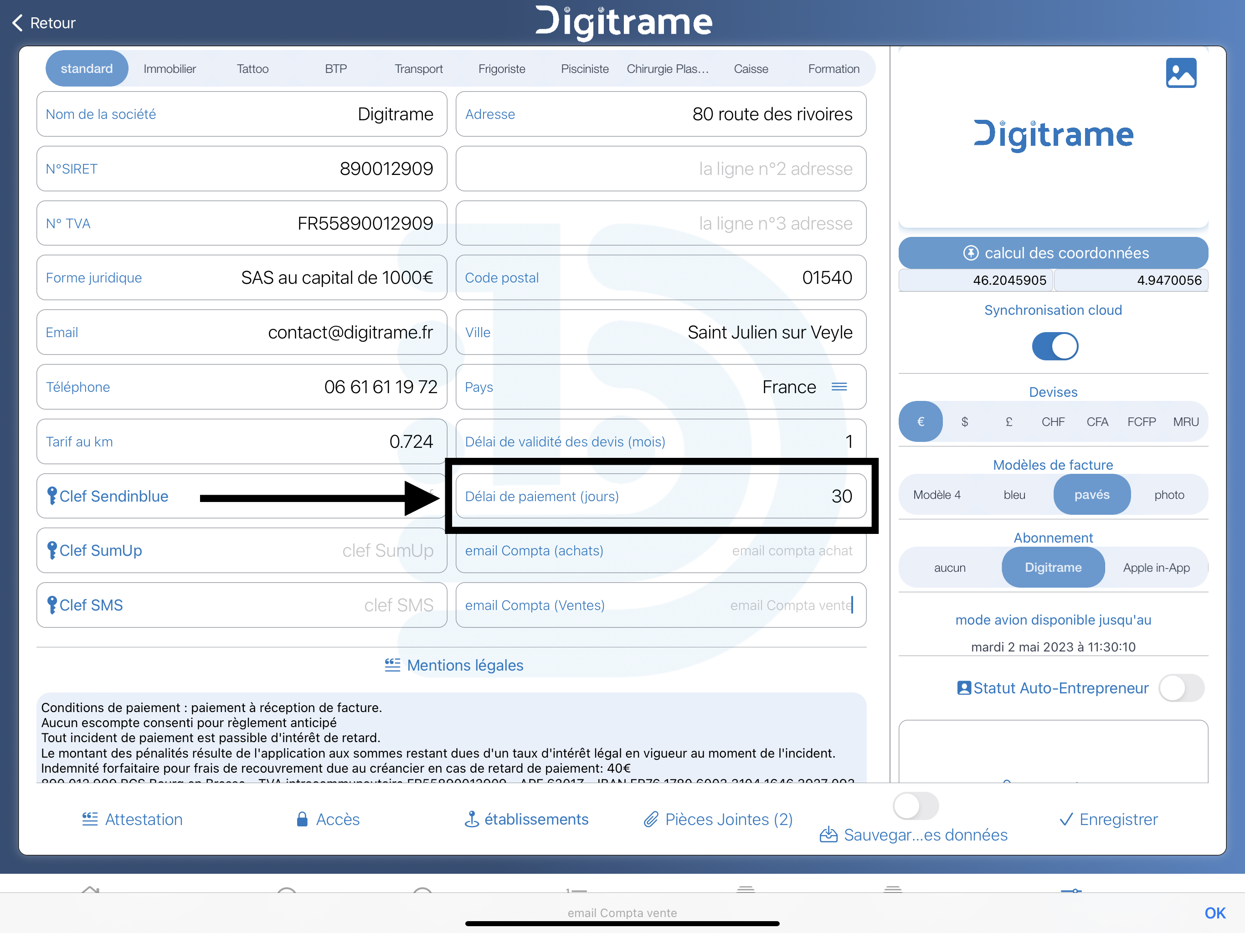Tap the Enregistrer checkmark icon
Screen dimensions: 1245x933
(1066, 819)
